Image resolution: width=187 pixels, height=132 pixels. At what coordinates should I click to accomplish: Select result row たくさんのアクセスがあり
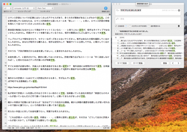pyautogui.click(x=148, y=41)
